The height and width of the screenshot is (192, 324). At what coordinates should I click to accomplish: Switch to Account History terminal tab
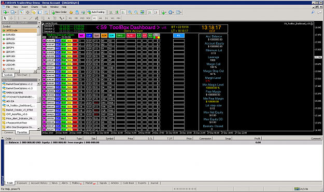(x=39, y=183)
